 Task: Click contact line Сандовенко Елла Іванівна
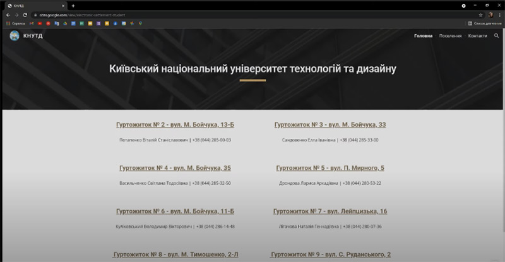point(330,140)
